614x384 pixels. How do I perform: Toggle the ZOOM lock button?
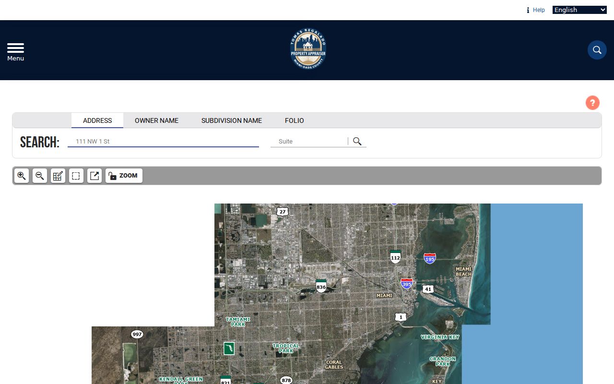(124, 176)
